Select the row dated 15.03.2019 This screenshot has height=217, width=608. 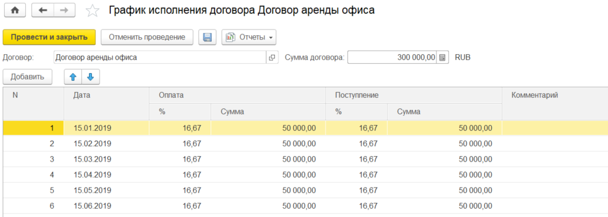point(305,159)
